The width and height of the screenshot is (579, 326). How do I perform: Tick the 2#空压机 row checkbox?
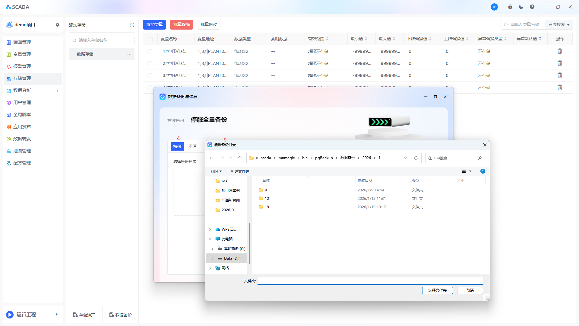coord(150,64)
